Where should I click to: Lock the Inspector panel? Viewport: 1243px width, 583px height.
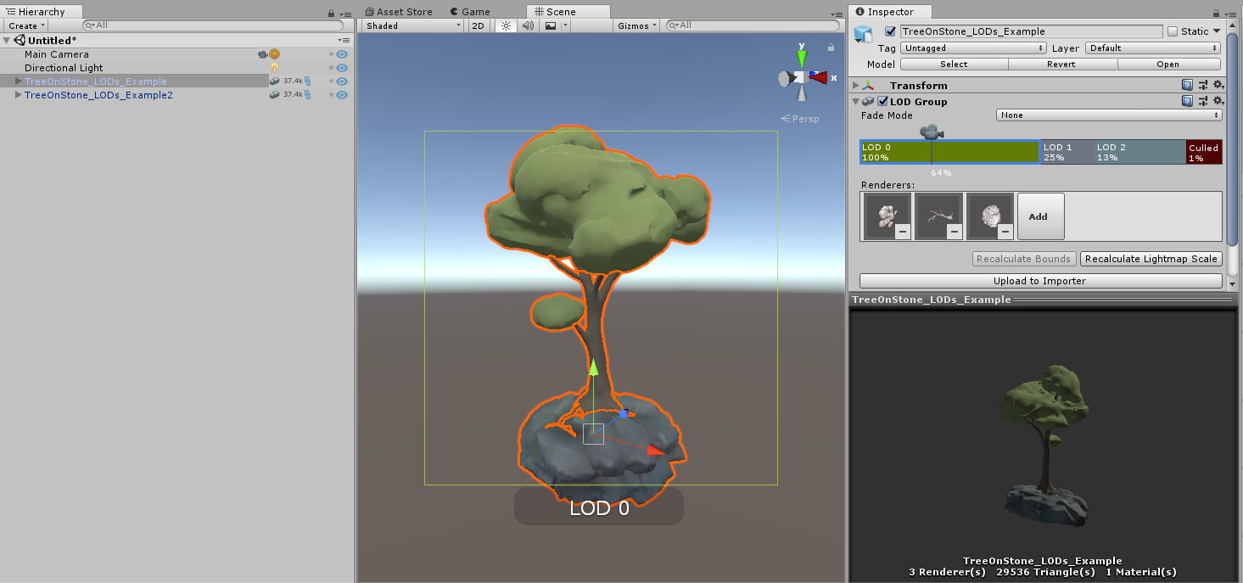pos(1218,14)
